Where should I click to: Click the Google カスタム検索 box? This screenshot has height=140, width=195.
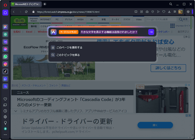point(161,19)
